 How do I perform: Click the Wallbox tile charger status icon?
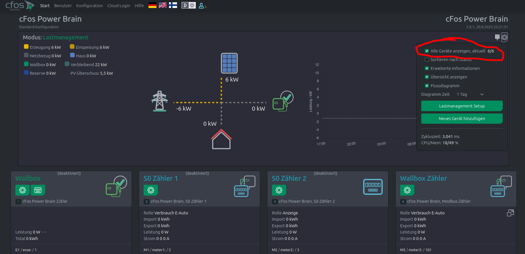[116, 186]
